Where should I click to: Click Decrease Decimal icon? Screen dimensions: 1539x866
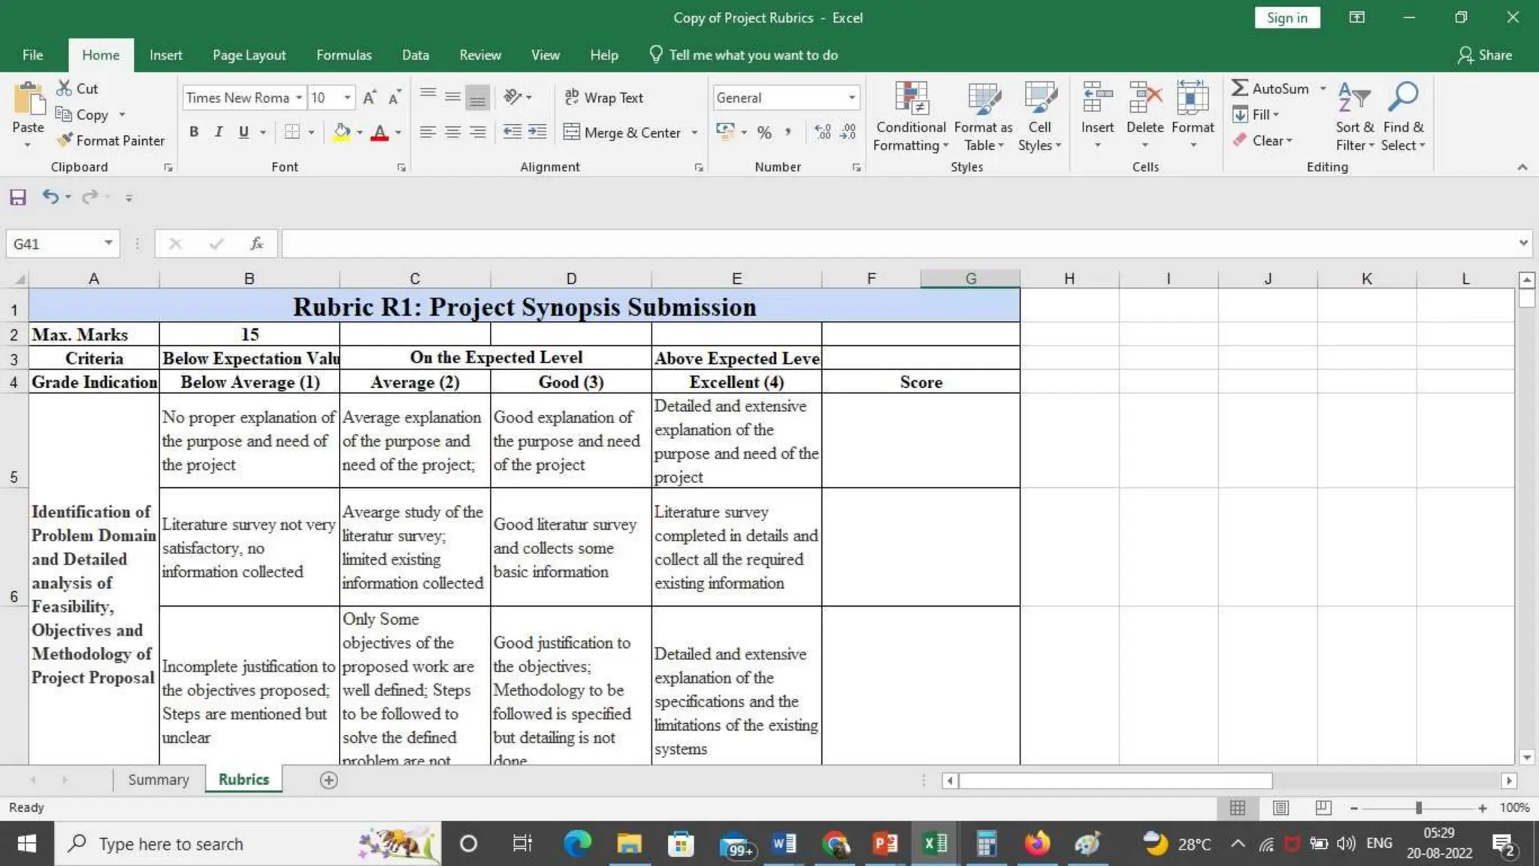coord(848,132)
